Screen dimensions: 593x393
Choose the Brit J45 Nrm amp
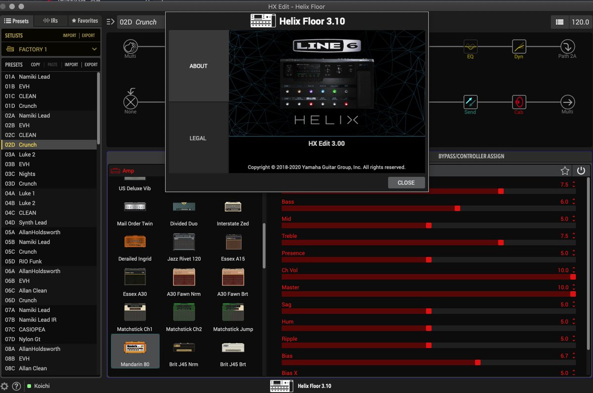click(x=184, y=353)
